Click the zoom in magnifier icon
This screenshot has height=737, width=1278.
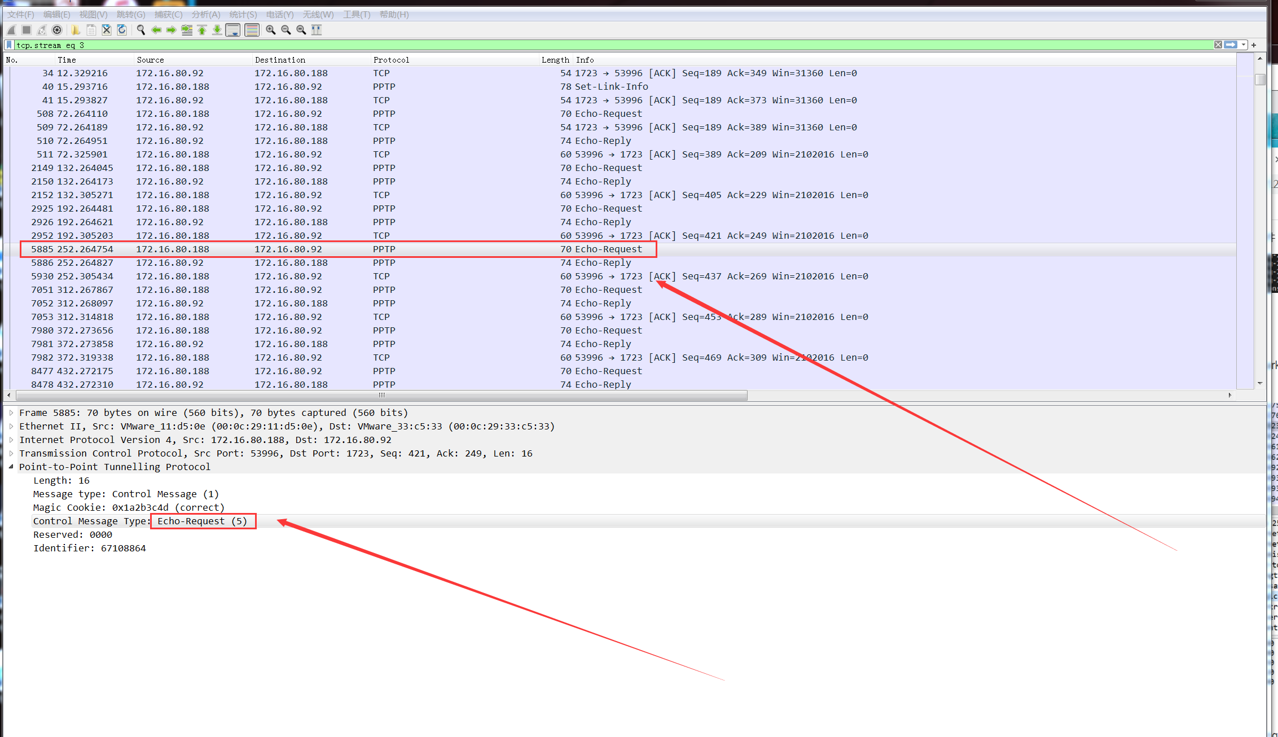[x=271, y=30]
